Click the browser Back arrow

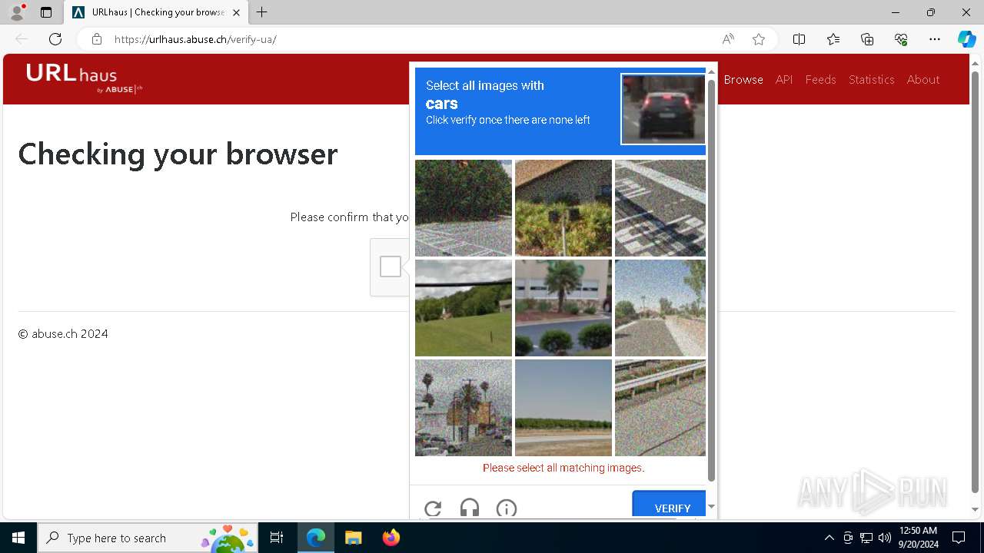point(22,39)
